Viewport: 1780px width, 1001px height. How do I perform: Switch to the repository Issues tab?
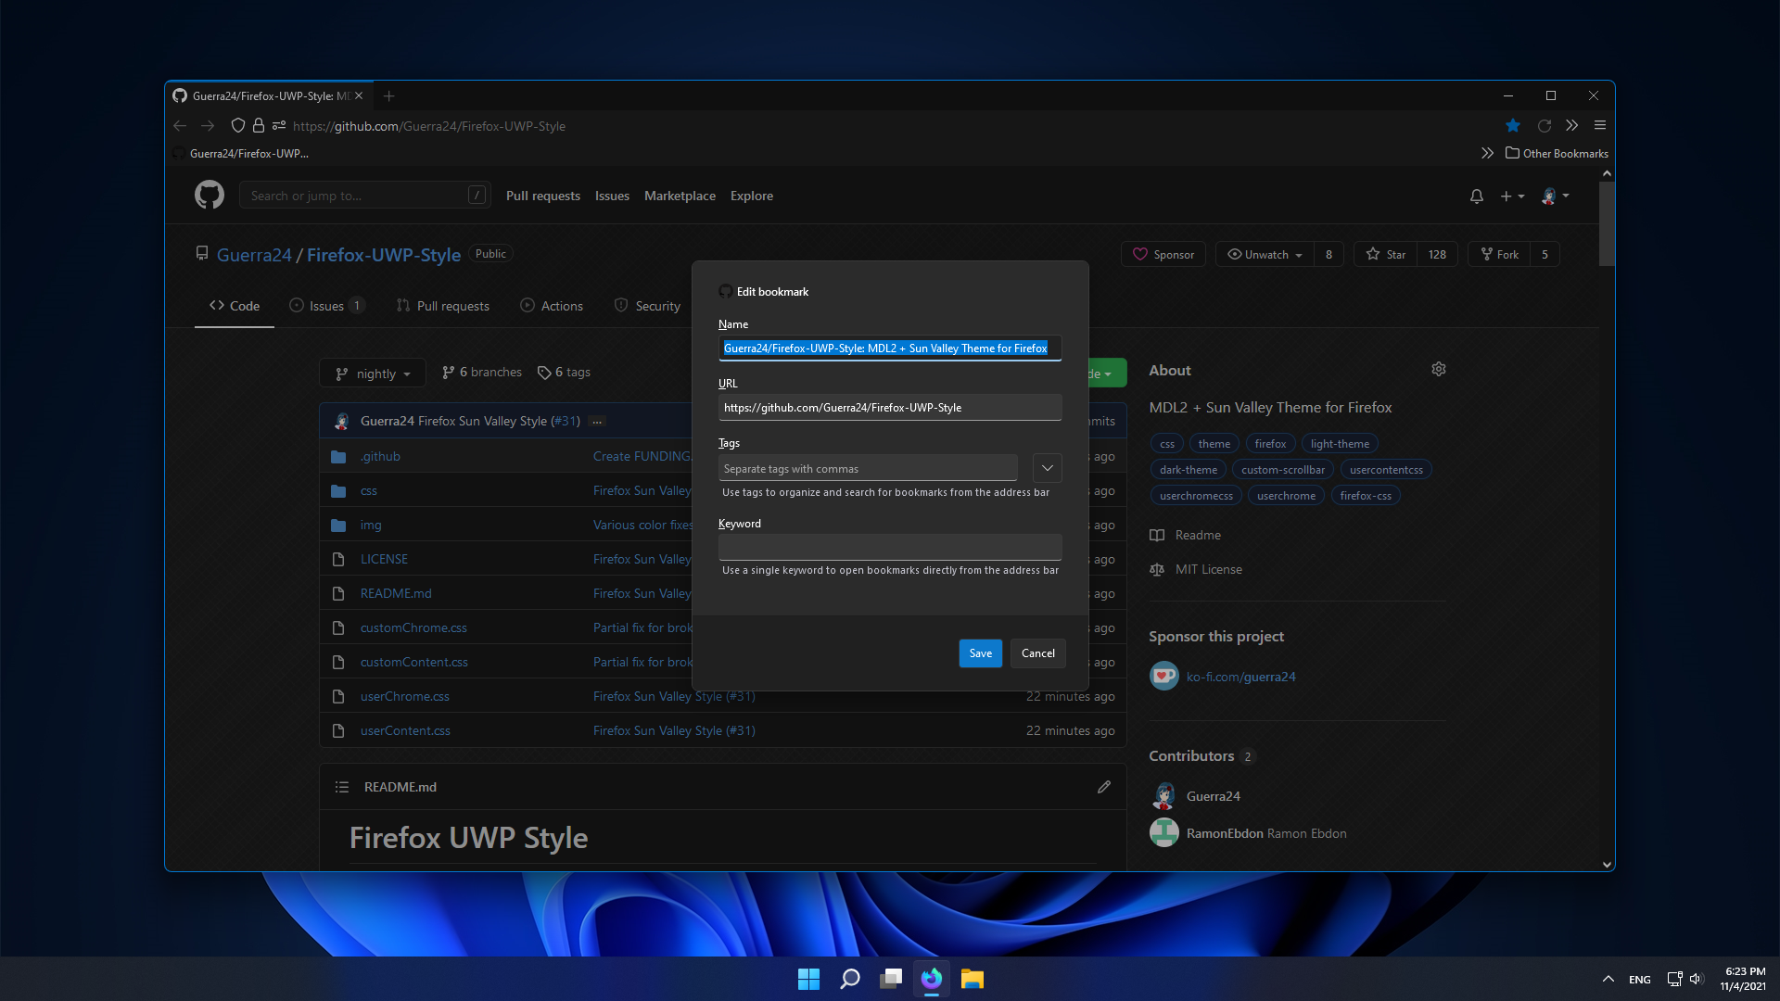pos(327,306)
